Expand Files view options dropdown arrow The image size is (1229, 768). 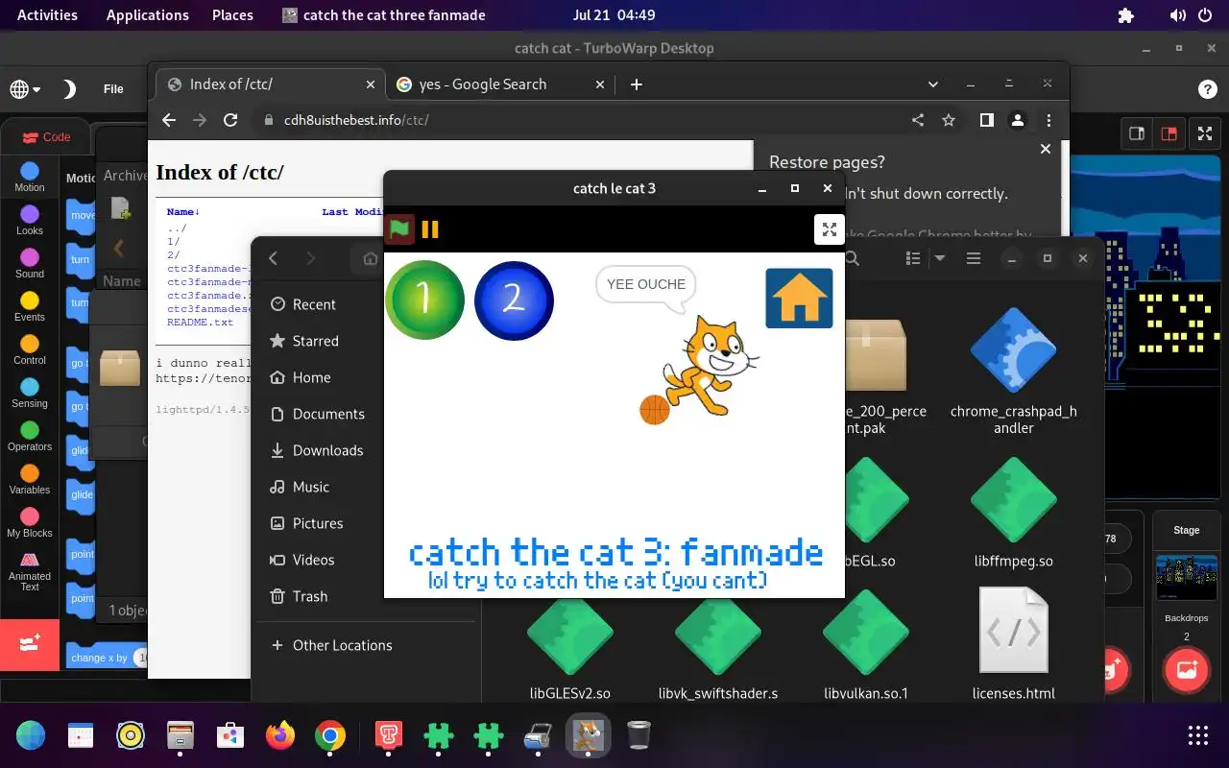click(x=940, y=258)
